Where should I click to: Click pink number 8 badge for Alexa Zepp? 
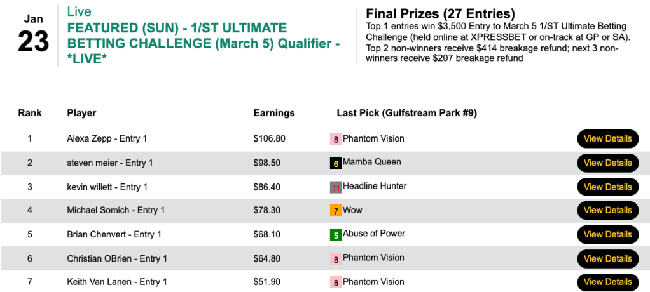click(x=336, y=139)
